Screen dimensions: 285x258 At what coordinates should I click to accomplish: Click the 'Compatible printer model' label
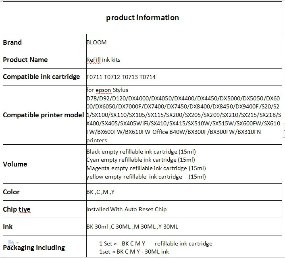click(44, 115)
